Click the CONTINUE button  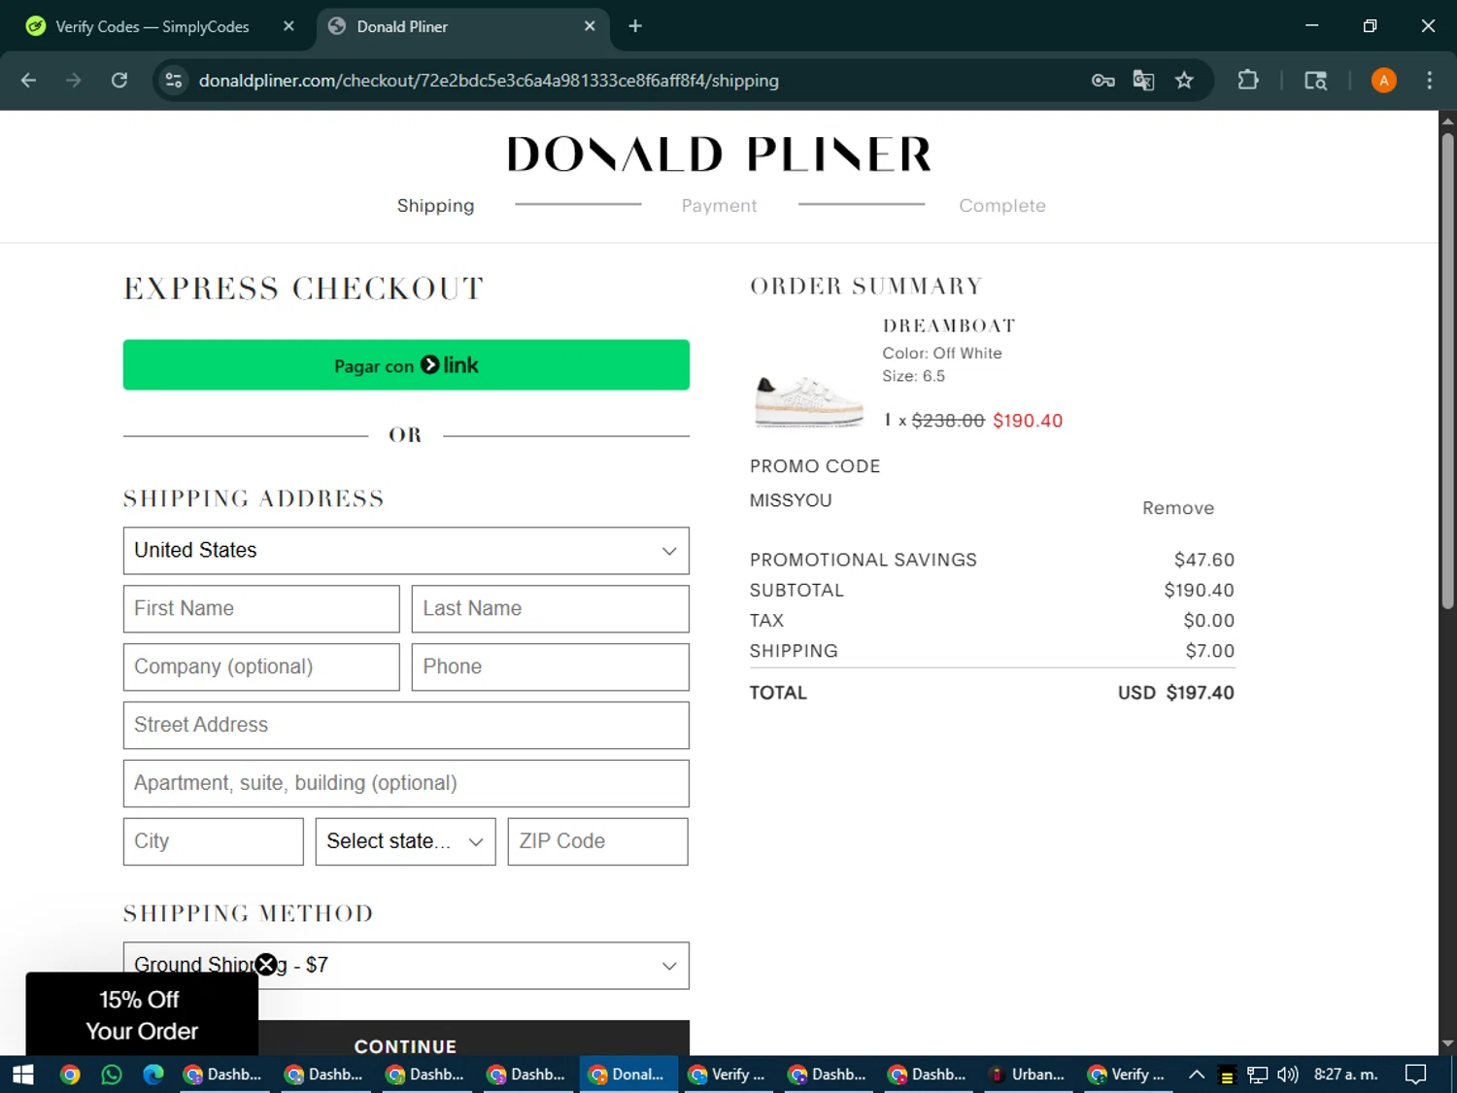(406, 1038)
